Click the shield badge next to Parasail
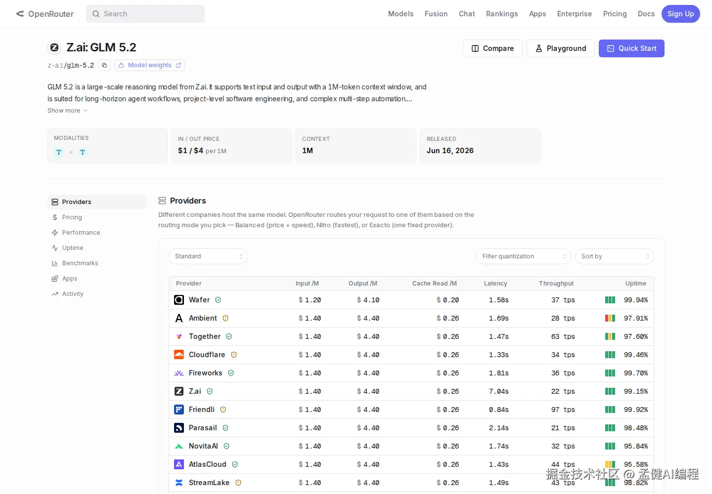Screen dimensions: 712x494 tap(225, 428)
